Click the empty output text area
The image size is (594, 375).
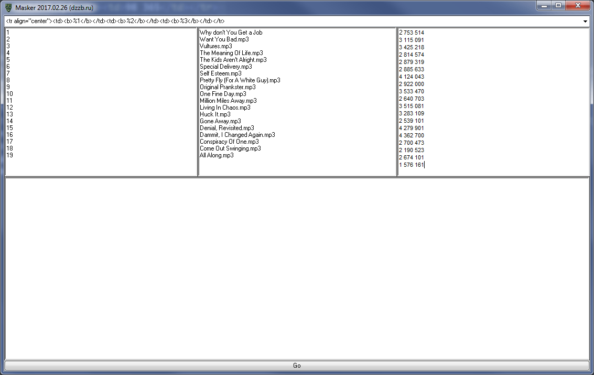pos(297,267)
